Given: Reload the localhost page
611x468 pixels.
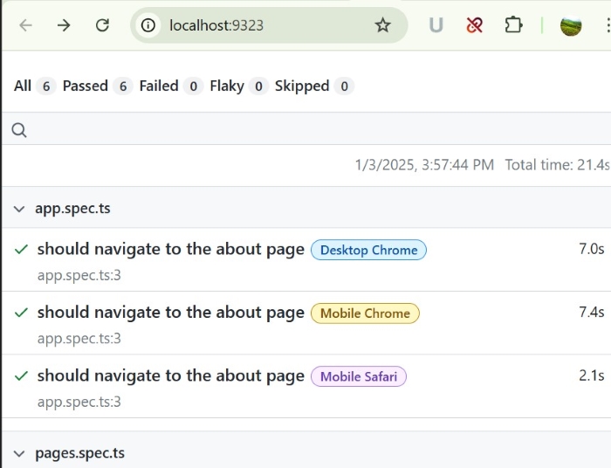Looking at the screenshot, I should [x=102, y=25].
